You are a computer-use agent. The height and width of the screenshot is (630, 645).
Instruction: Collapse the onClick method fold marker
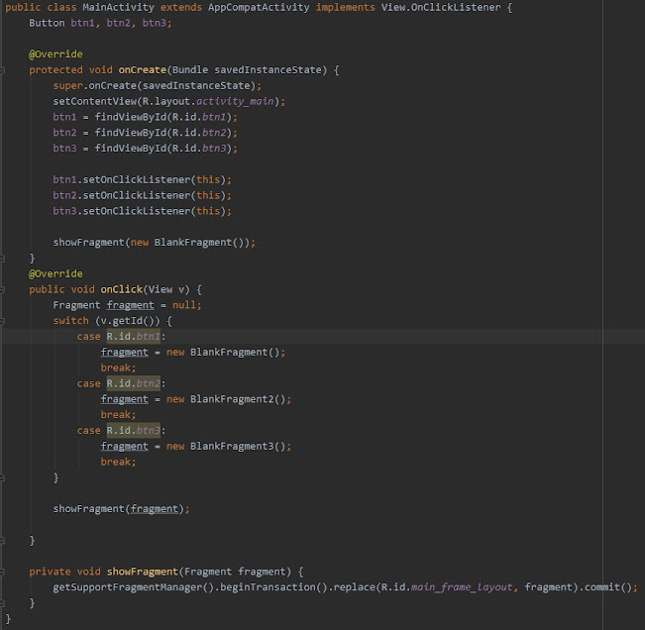pos(4,289)
